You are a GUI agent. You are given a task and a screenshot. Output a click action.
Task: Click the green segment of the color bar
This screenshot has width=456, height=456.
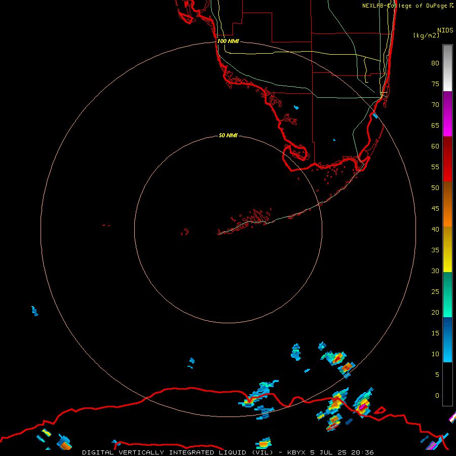click(447, 294)
